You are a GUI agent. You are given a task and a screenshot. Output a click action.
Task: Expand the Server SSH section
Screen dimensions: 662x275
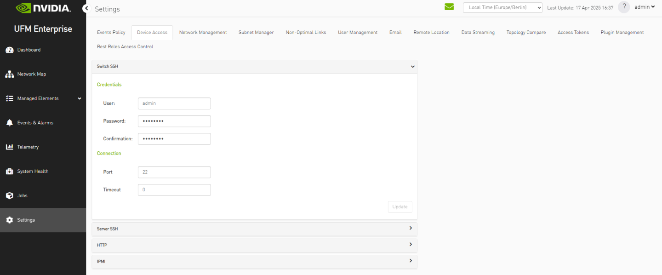[411, 229]
